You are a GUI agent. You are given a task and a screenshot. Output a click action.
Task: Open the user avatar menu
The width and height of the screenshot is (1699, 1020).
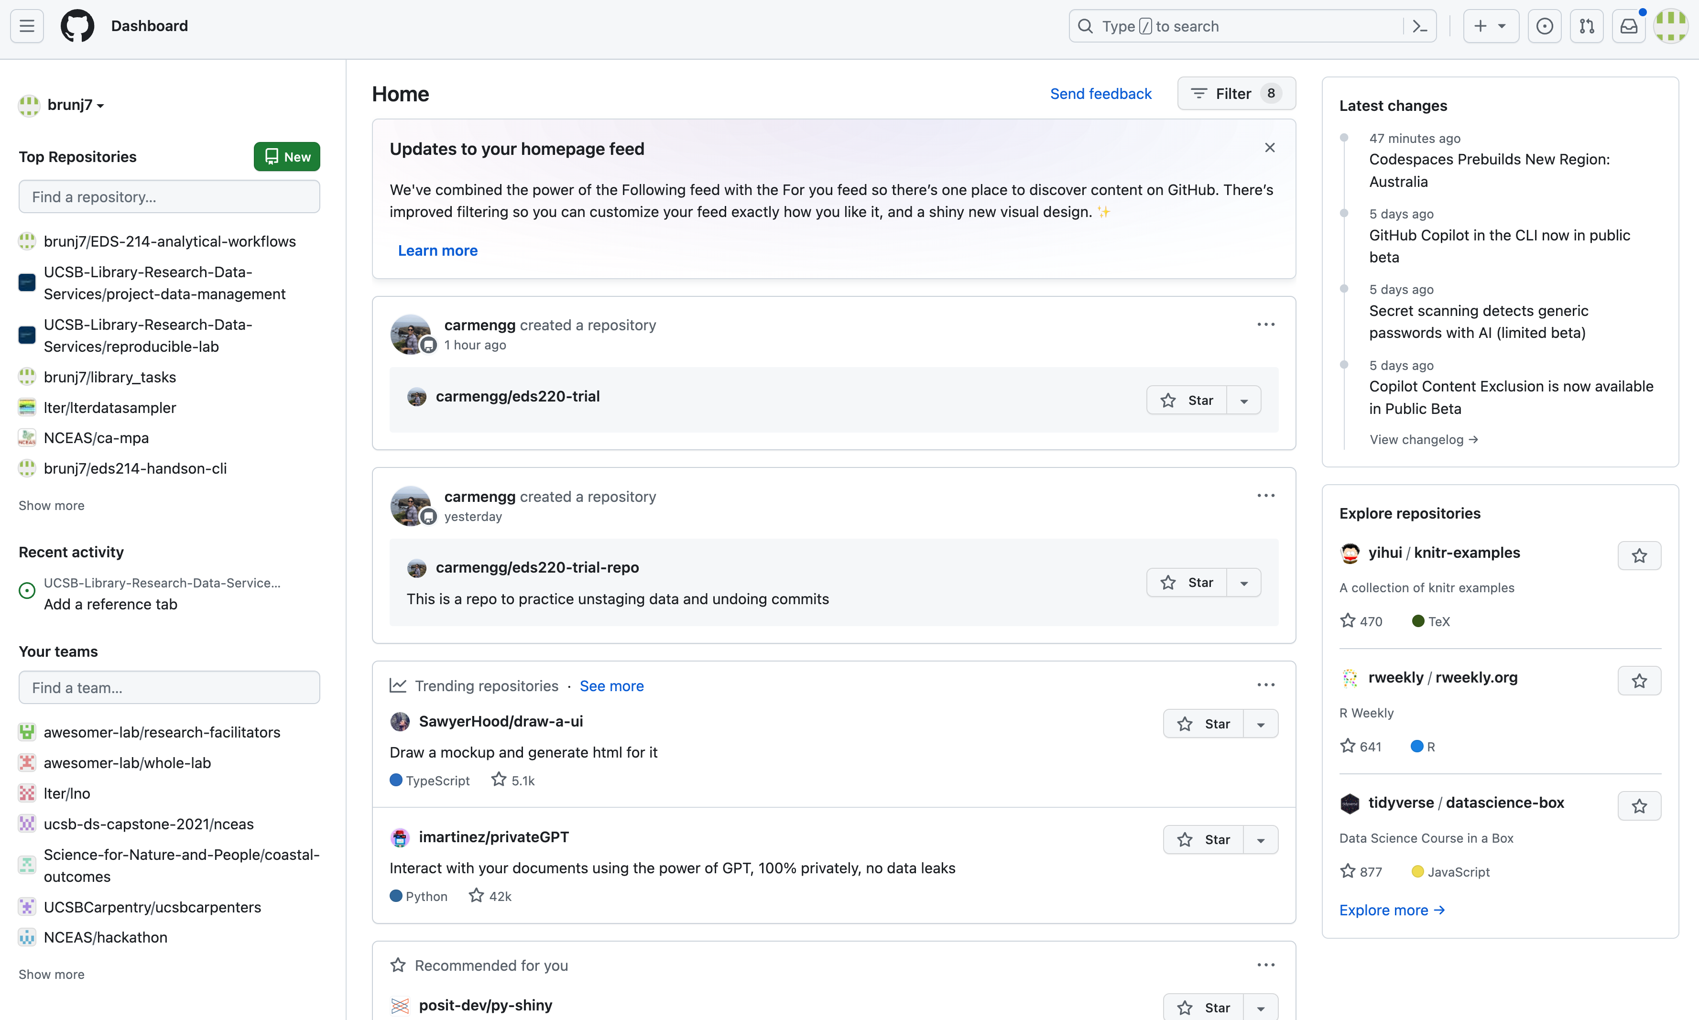[x=1670, y=26]
